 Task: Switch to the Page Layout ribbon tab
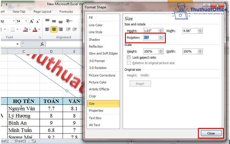tap(42, 11)
